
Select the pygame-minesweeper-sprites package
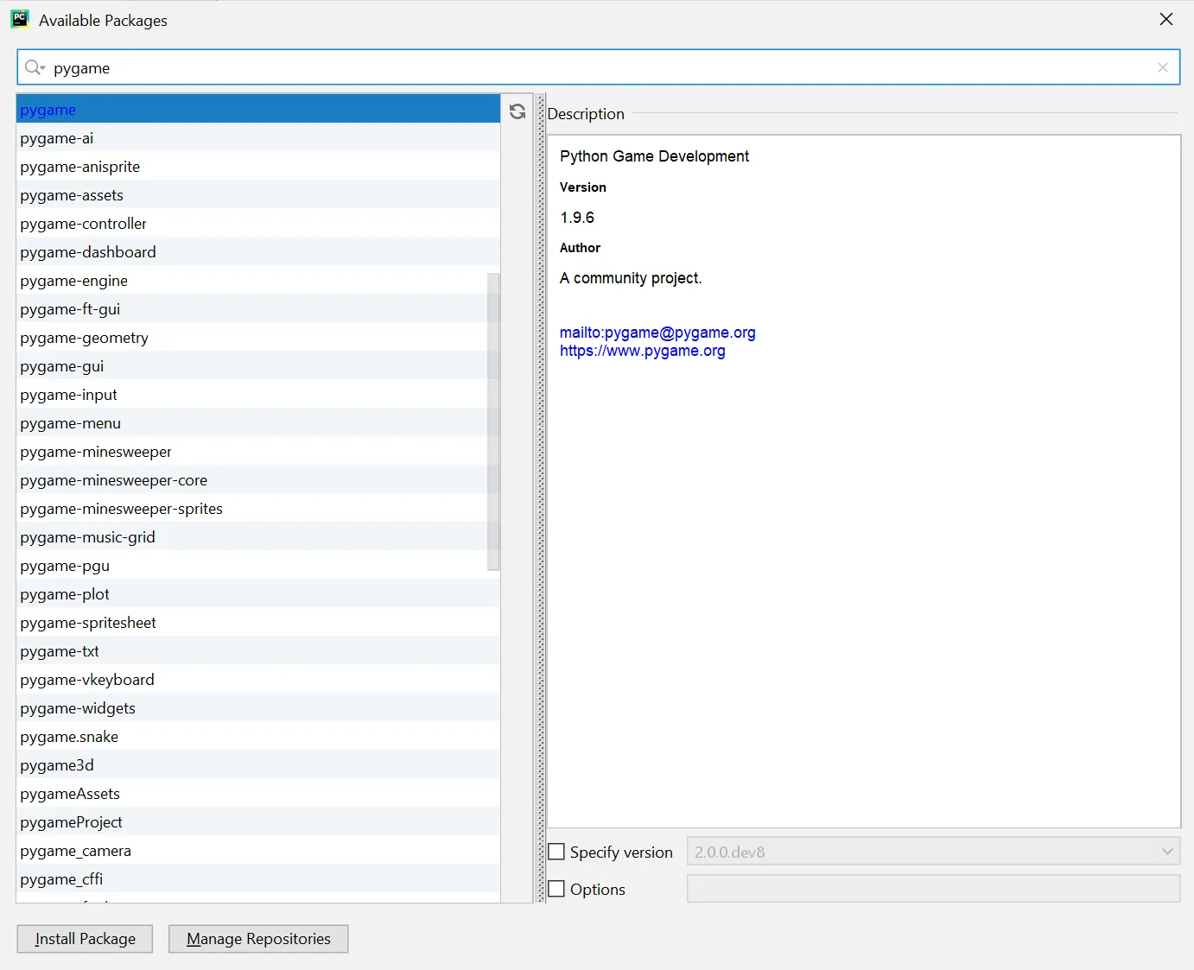tap(258, 509)
